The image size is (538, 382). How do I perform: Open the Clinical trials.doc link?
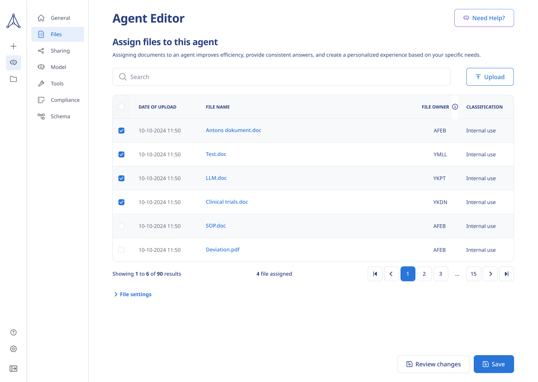pyautogui.click(x=227, y=202)
